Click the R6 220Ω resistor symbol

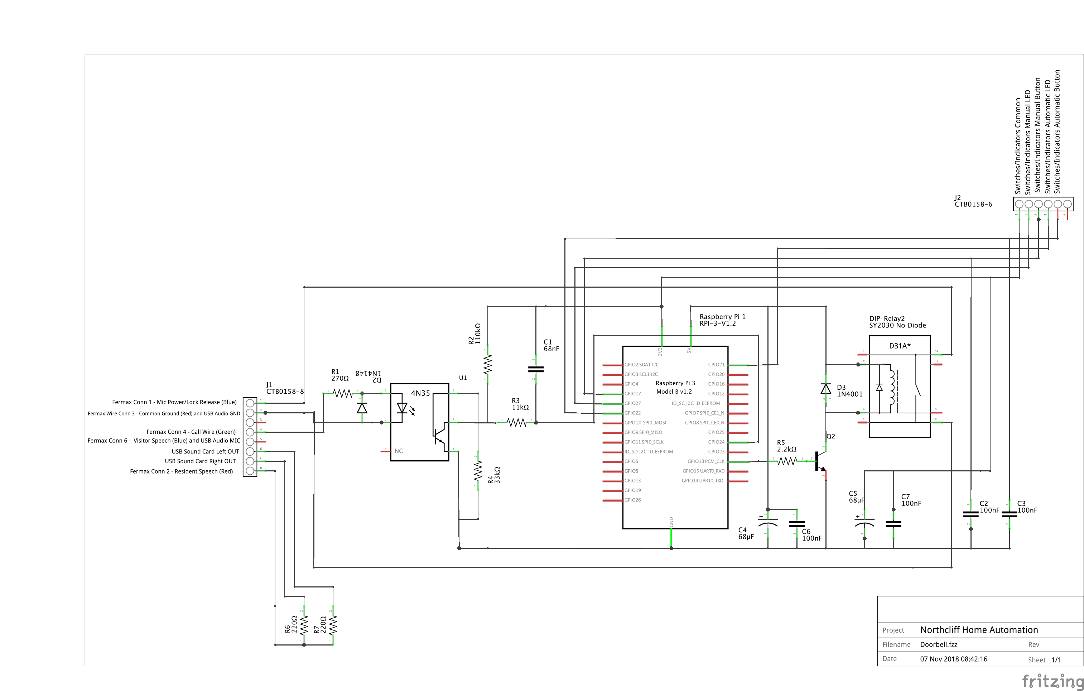point(304,625)
